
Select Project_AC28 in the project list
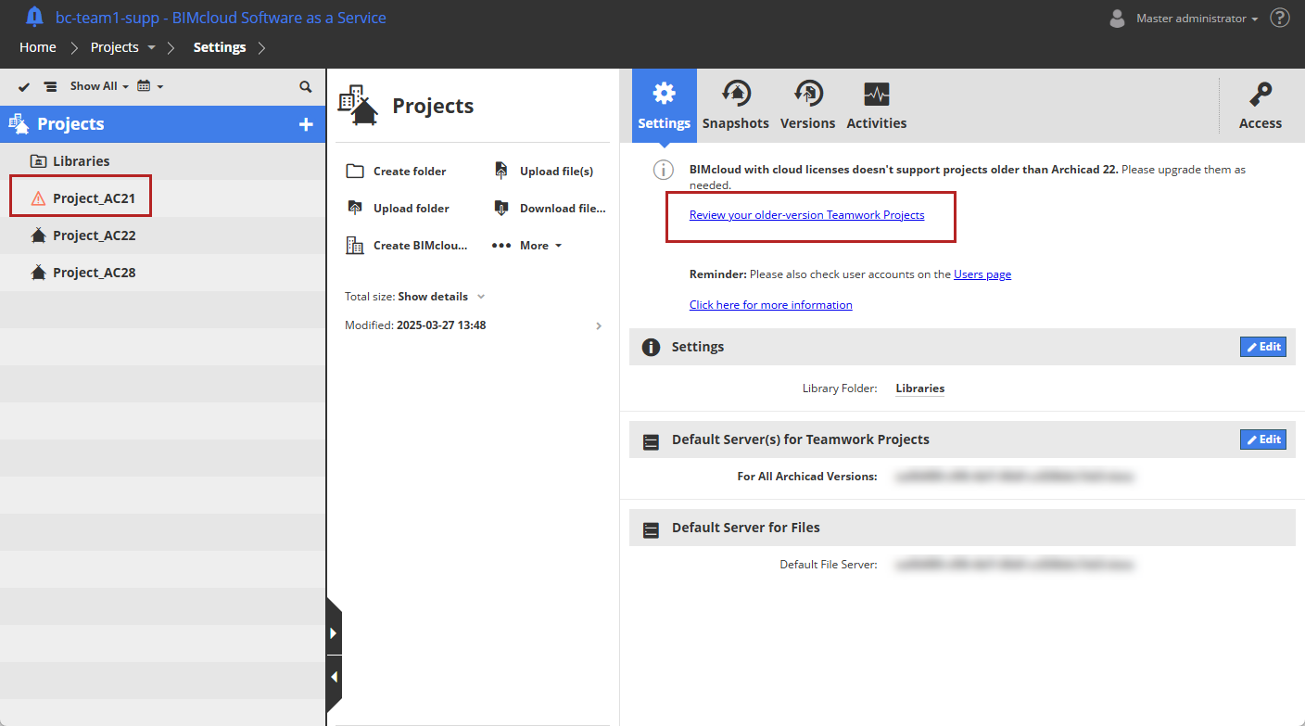(162, 273)
